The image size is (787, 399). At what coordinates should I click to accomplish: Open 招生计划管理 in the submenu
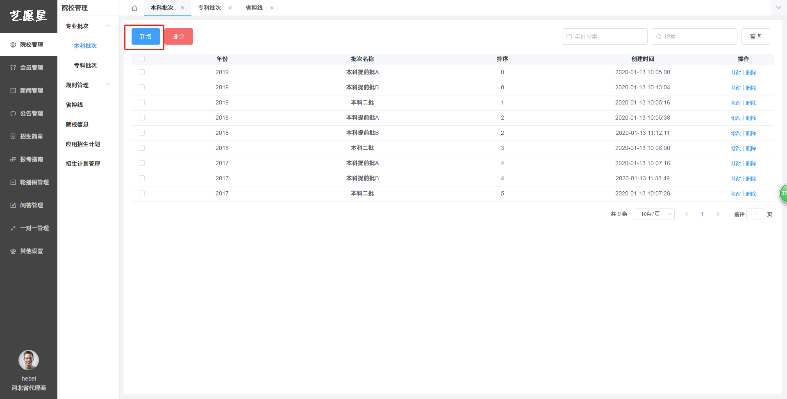(83, 164)
